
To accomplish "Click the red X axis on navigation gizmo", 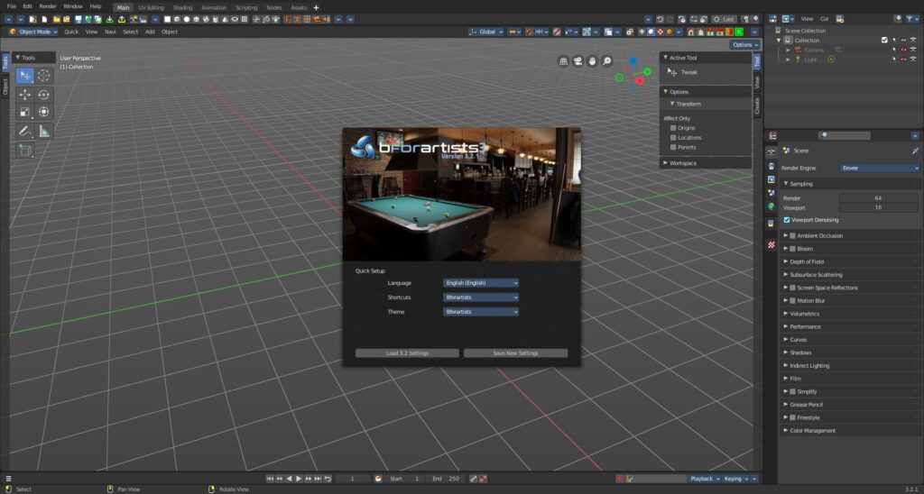I will click(x=640, y=80).
